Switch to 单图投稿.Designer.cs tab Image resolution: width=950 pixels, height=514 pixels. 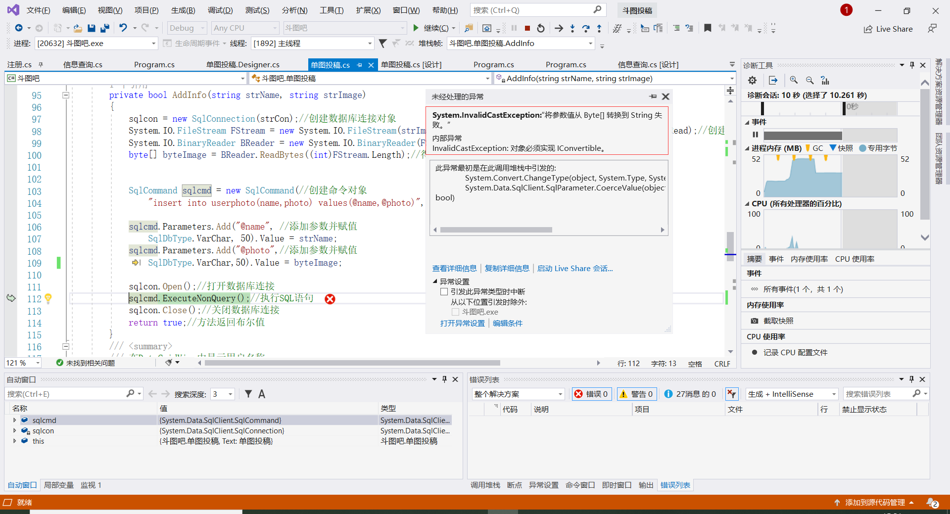[242, 65]
